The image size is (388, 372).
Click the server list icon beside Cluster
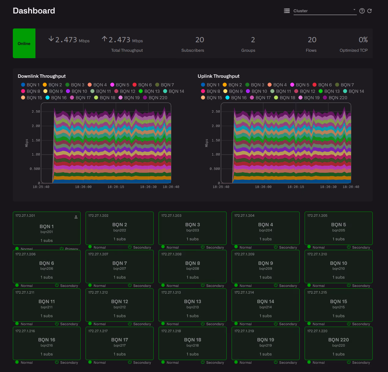[287, 11]
